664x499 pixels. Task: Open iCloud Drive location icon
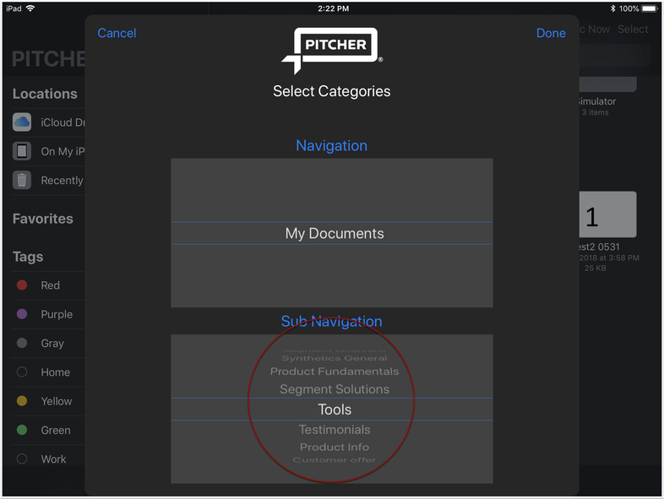click(x=22, y=122)
